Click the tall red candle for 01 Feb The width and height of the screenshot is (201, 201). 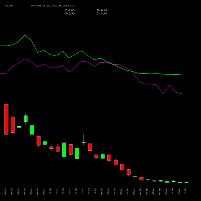pos(6,119)
